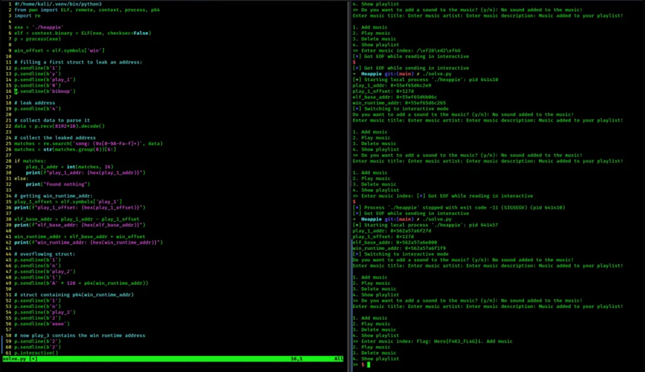Click cursor position indicator 16,1
This screenshot has width=645, height=372.
pos(297,359)
